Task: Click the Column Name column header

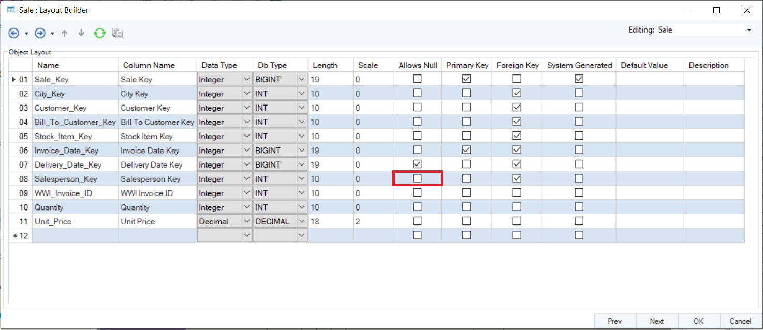Action: point(149,65)
